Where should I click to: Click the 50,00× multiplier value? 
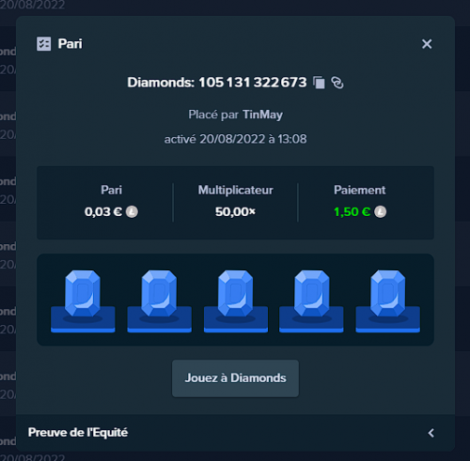[235, 212]
